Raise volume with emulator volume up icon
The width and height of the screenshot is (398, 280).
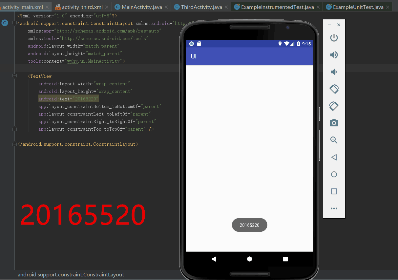click(x=334, y=55)
